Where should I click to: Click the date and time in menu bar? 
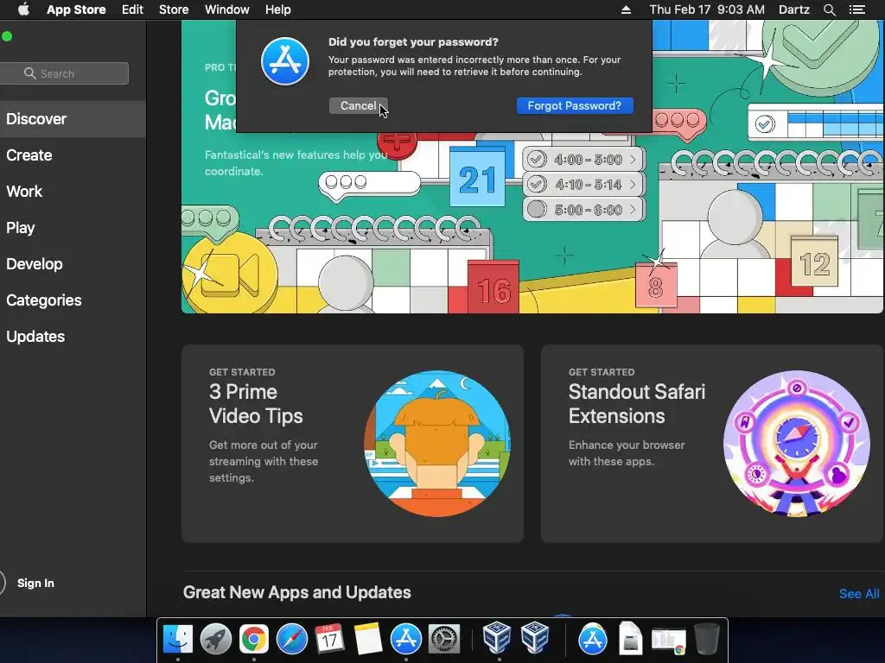[x=707, y=9]
